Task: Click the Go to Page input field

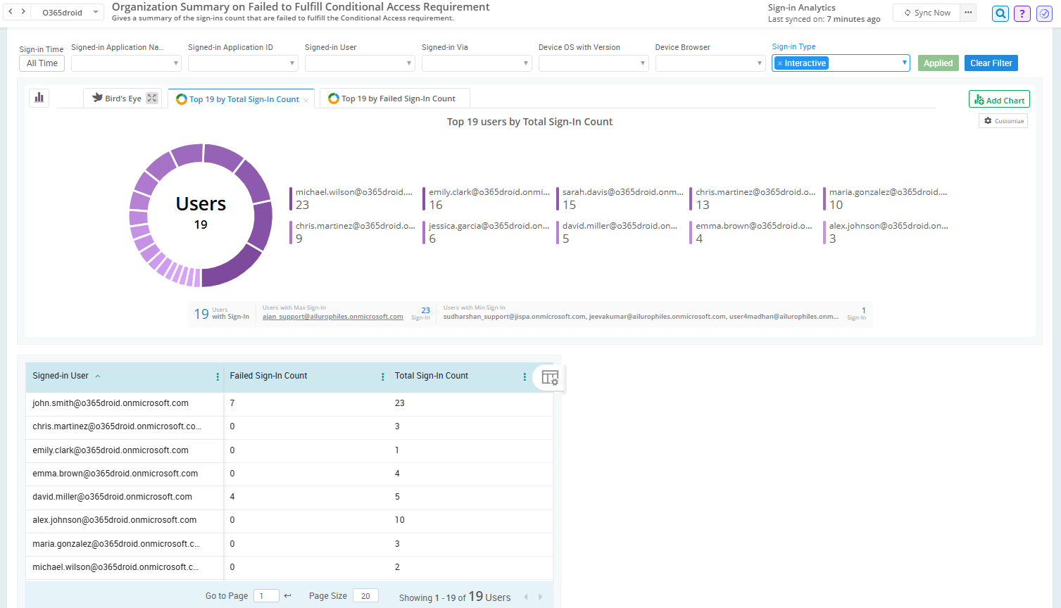Action: point(266,596)
